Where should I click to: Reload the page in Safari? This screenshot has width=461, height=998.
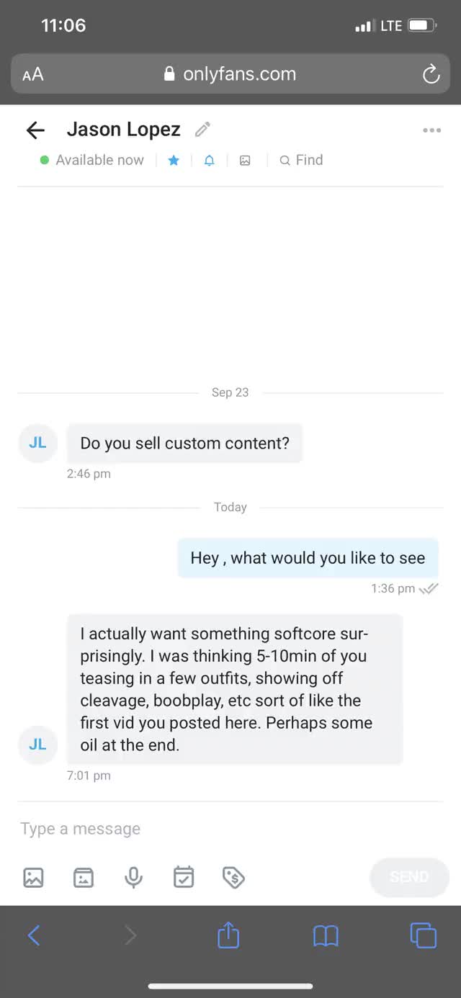(431, 74)
